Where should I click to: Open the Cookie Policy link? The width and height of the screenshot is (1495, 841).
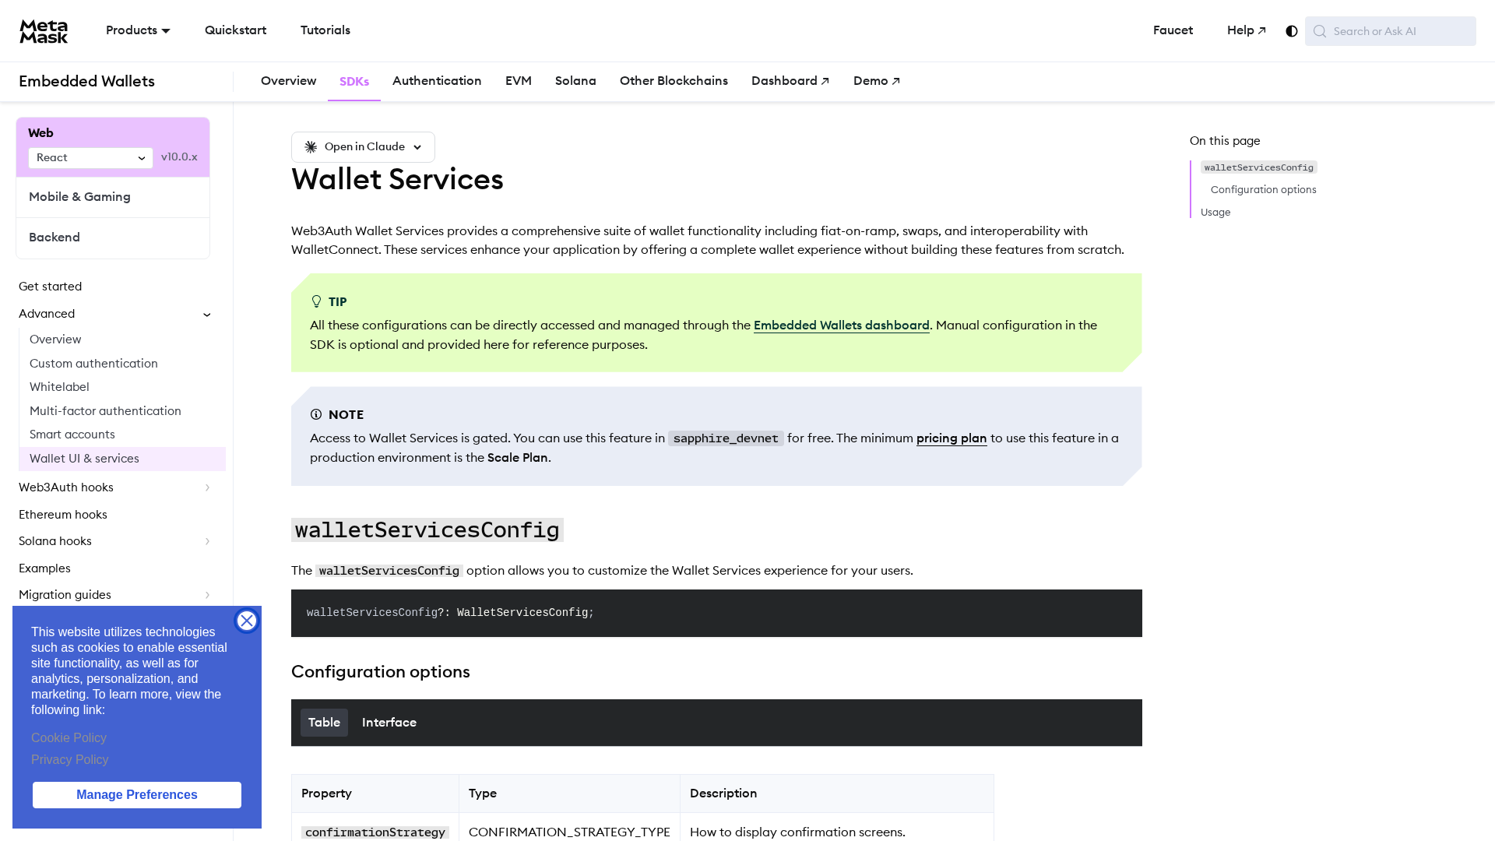[x=69, y=738]
